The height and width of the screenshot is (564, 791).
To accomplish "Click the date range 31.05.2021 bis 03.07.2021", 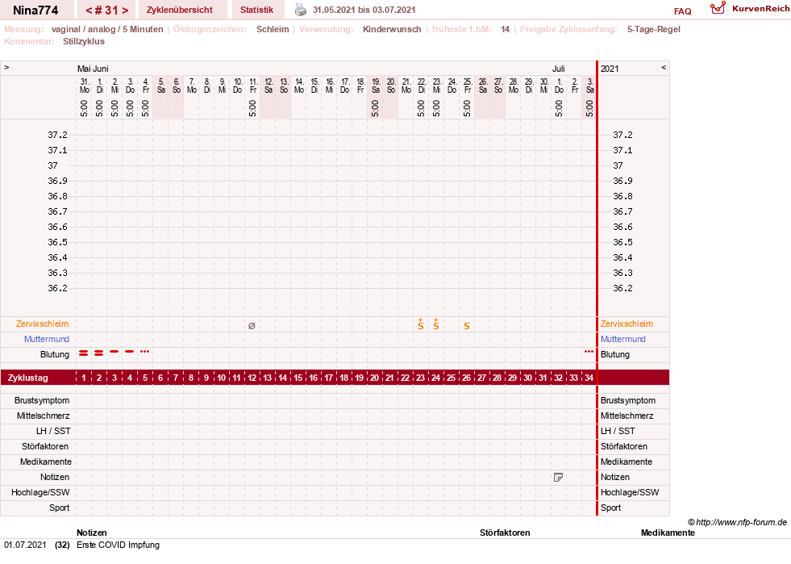I will coord(364,10).
